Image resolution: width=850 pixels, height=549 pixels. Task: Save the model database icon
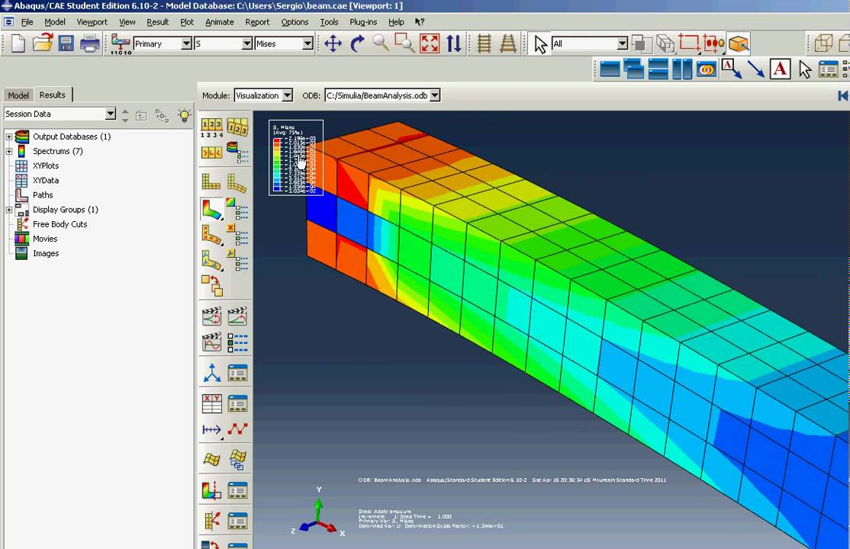(x=66, y=43)
